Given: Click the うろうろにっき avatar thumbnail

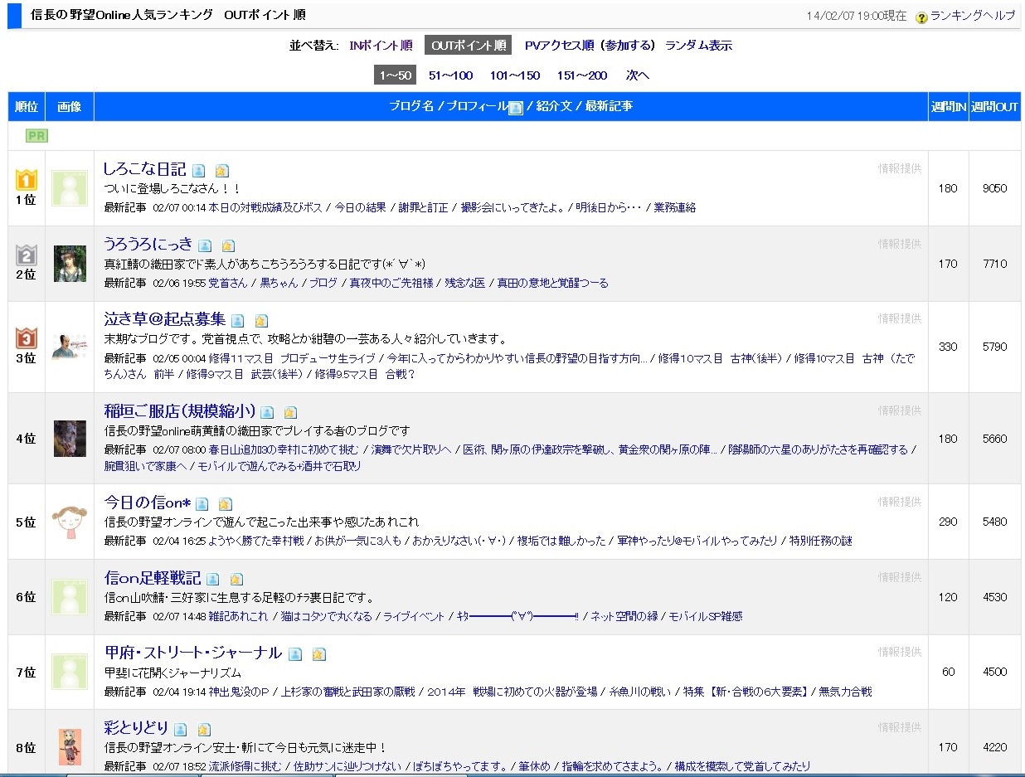Looking at the screenshot, I should click(70, 264).
